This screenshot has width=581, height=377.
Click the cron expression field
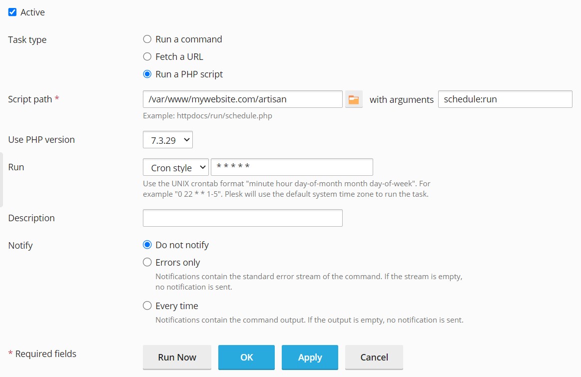(x=292, y=167)
